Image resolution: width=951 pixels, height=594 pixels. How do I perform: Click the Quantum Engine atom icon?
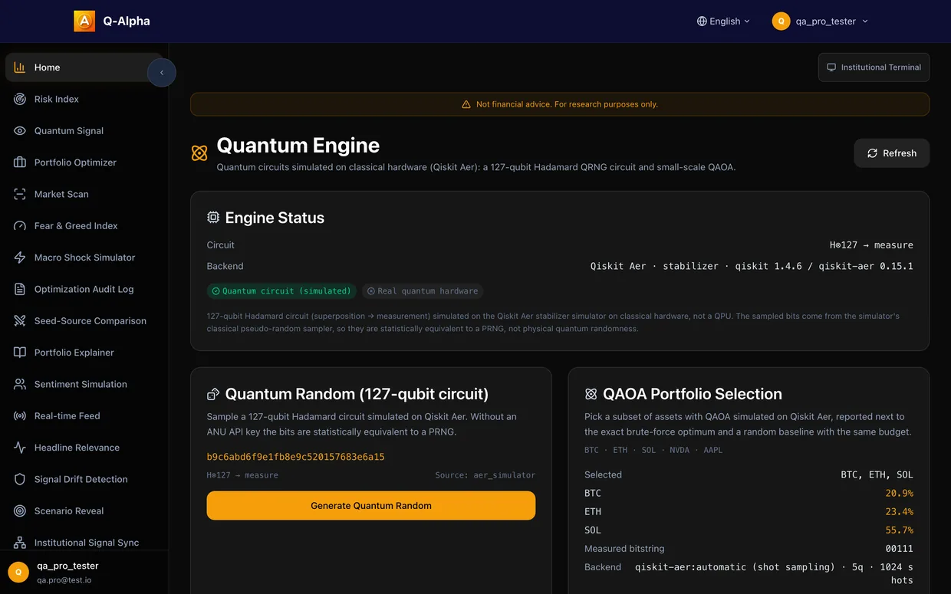(x=199, y=153)
